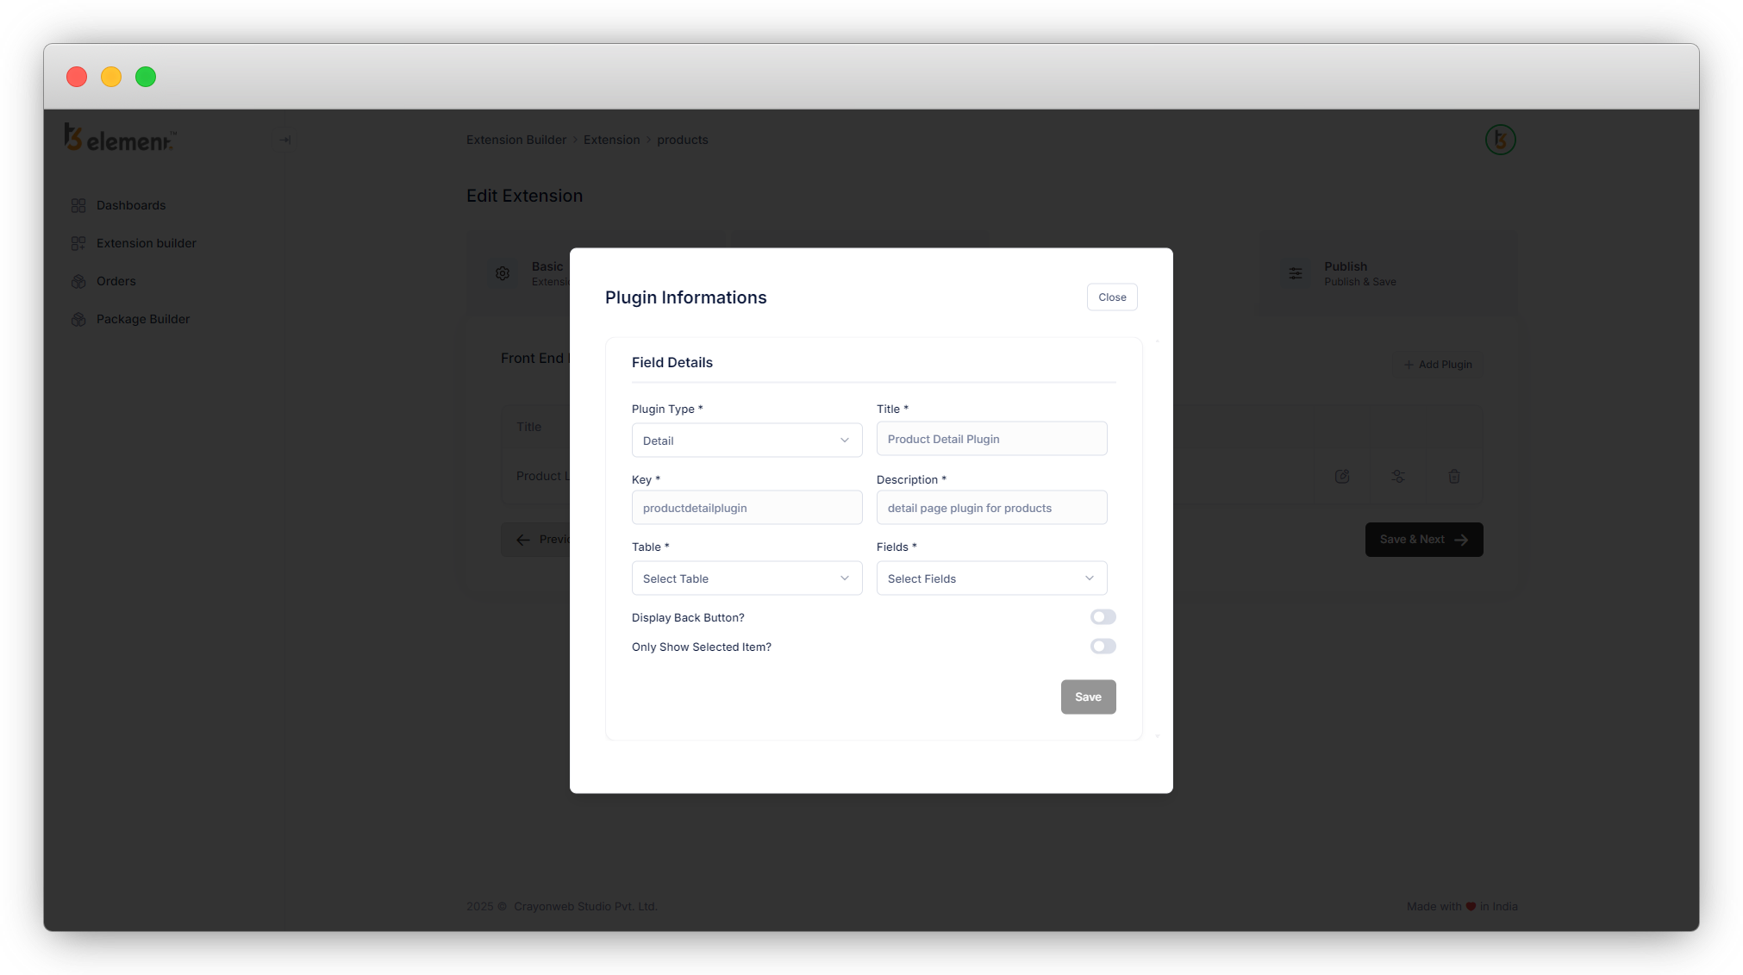Click the Key input field
This screenshot has width=1743, height=975.
747,508
